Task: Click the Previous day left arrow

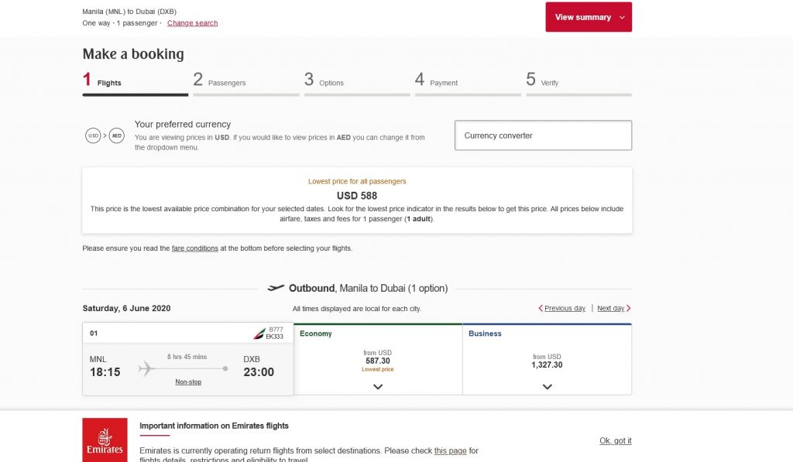Action: point(541,308)
